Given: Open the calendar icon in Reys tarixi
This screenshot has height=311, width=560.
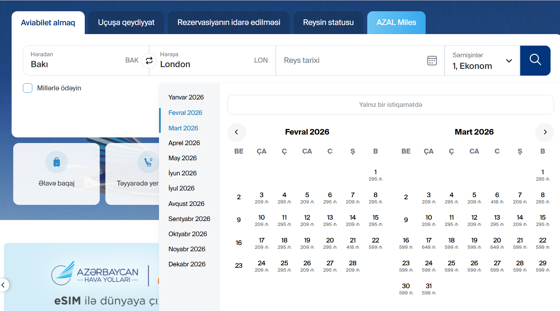Looking at the screenshot, I should coord(432,60).
